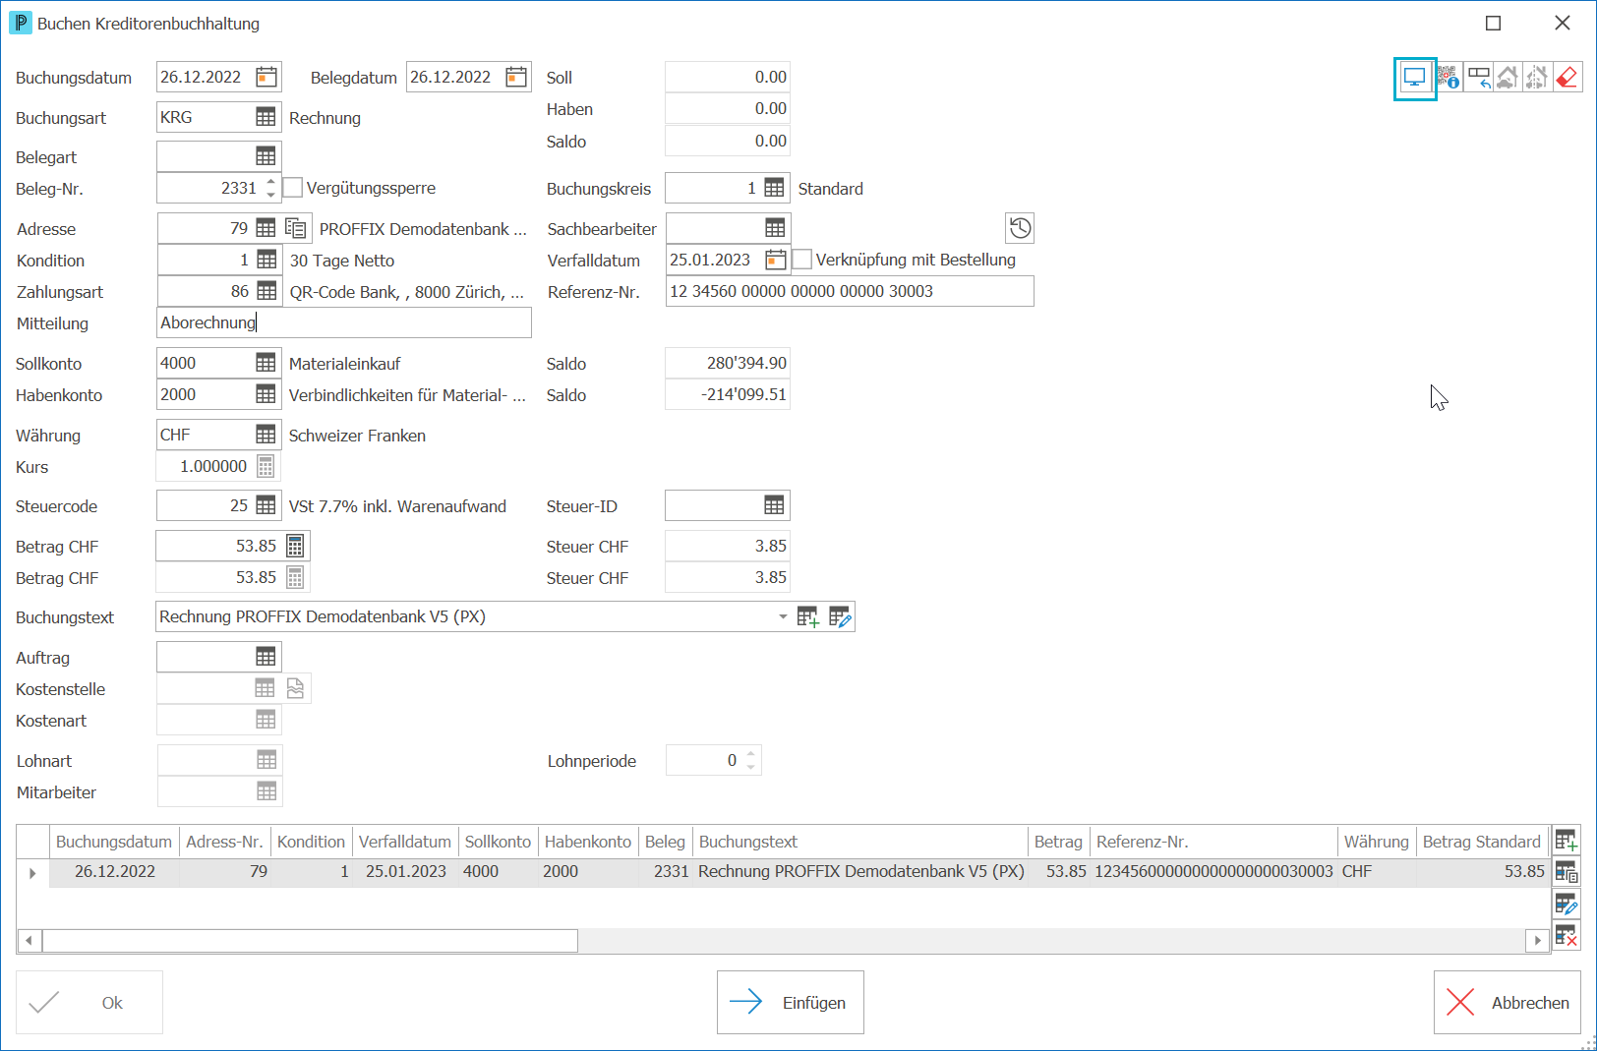Click the Verfalldatum column header
Screen dimensions: 1597x1051
tap(405, 842)
